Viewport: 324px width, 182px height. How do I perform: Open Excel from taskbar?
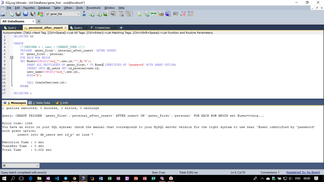[109, 178]
